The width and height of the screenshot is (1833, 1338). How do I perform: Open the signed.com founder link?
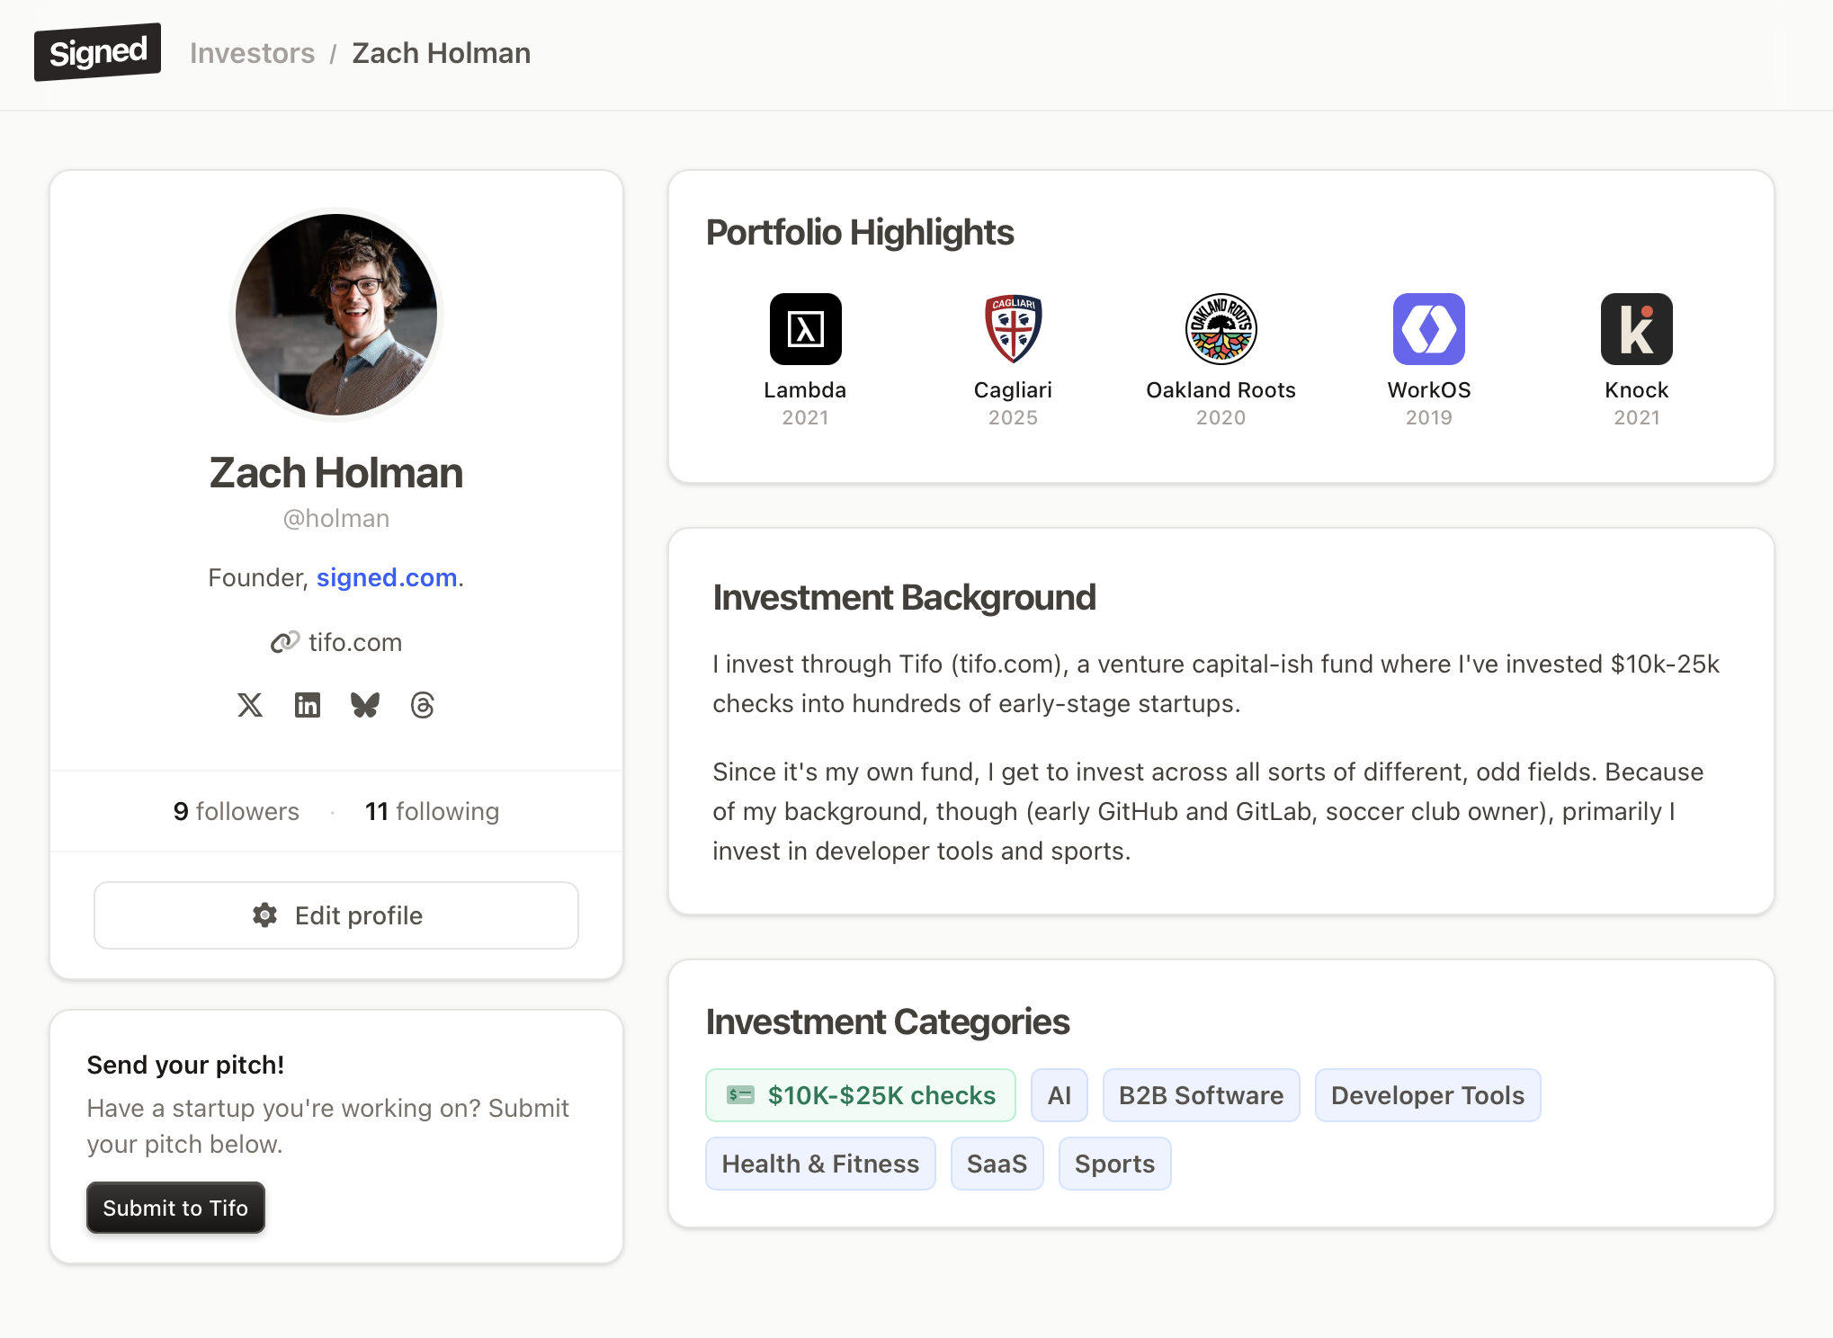click(387, 577)
